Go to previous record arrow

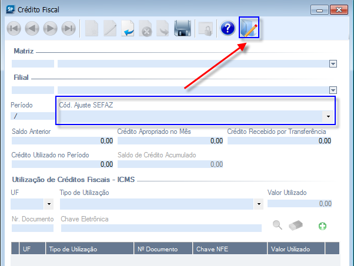(x=32, y=28)
